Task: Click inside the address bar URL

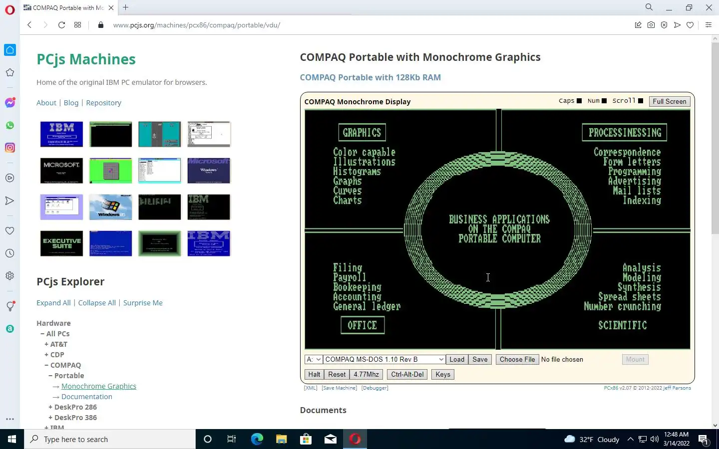Action: pos(197,25)
